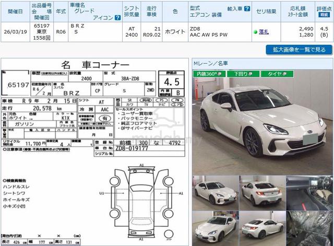Click the chassis number ZD8-019177
Viewport: 334px width, 246px height.
[132, 148]
